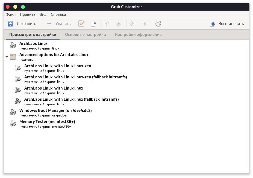The image size is (253, 178).
Task: Click 'скрипт: os-prober' subtitle text
Action: pos(53,115)
